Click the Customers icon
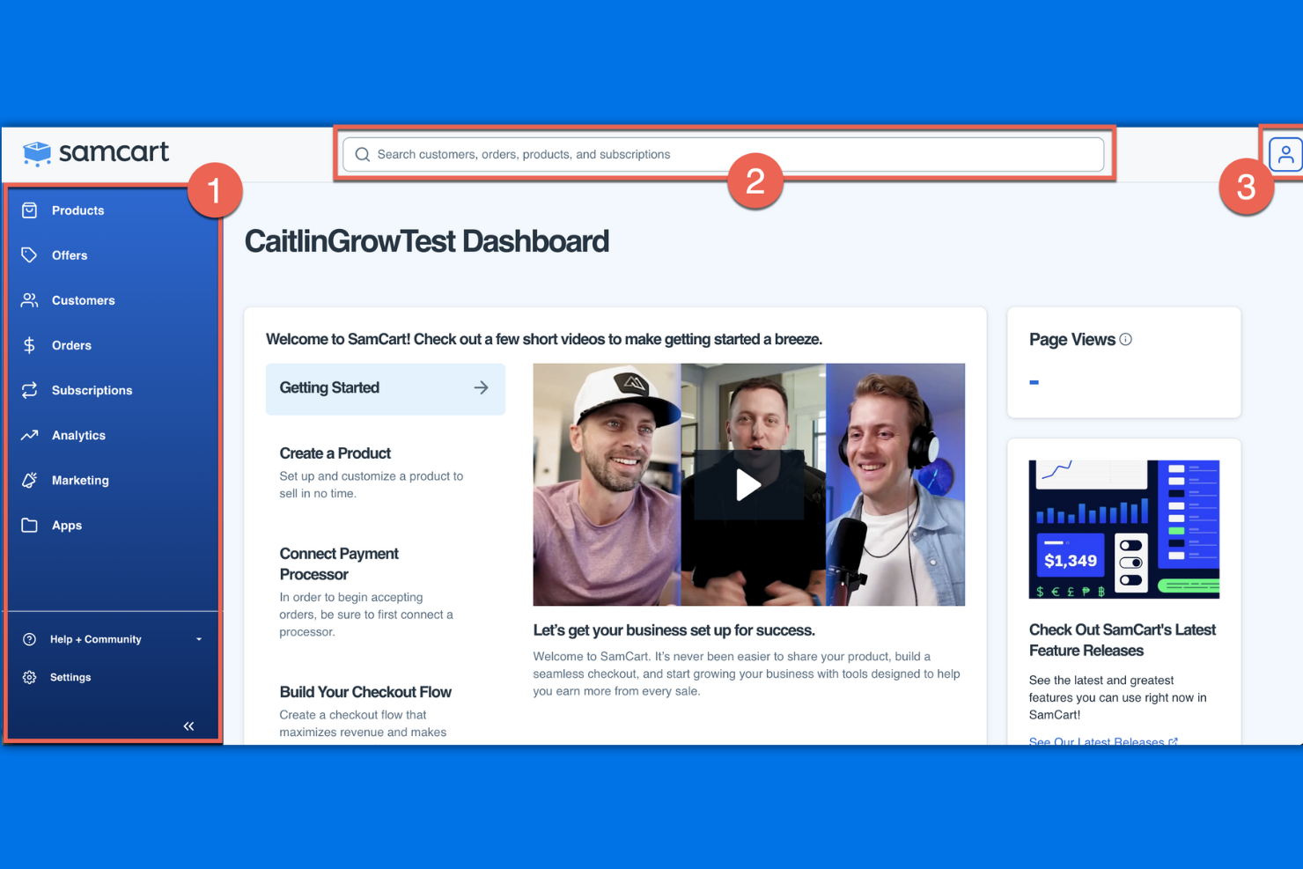This screenshot has width=1303, height=869. click(29, 299)
